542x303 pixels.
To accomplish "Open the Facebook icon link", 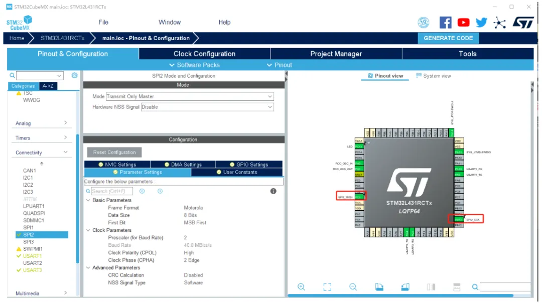I will click(445, 23).
